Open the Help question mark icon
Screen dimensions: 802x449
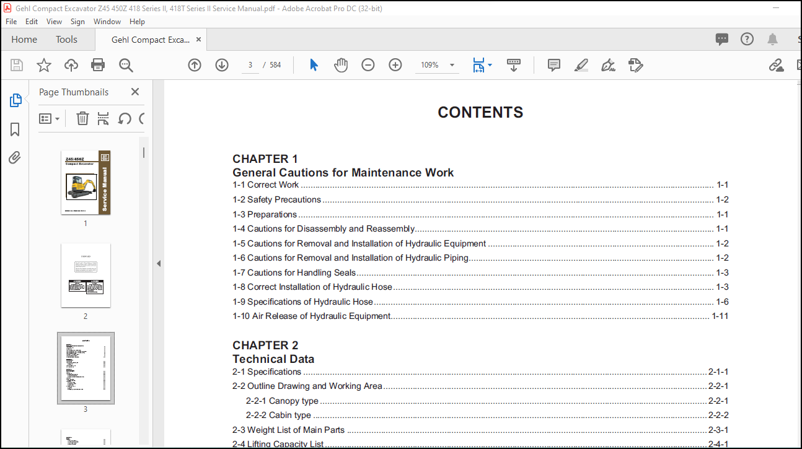click(x=747, y=40)
